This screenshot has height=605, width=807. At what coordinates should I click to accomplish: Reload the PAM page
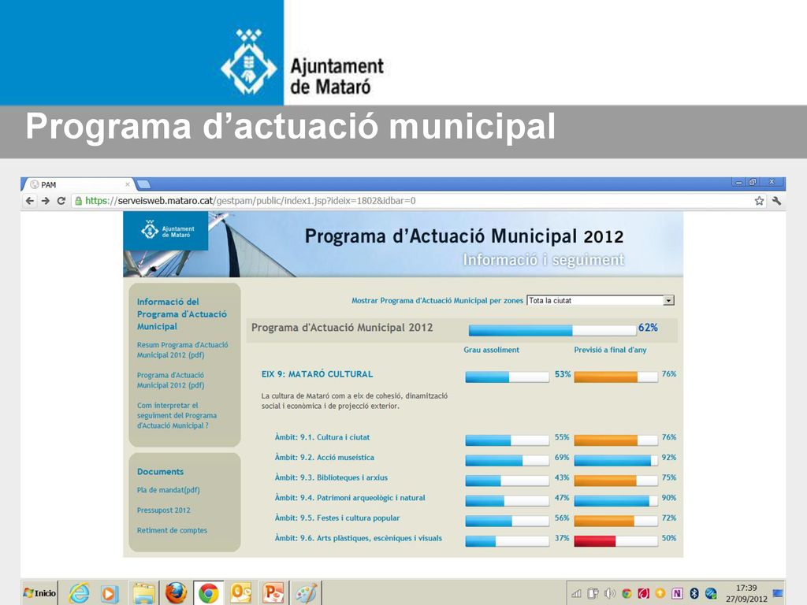61,201
